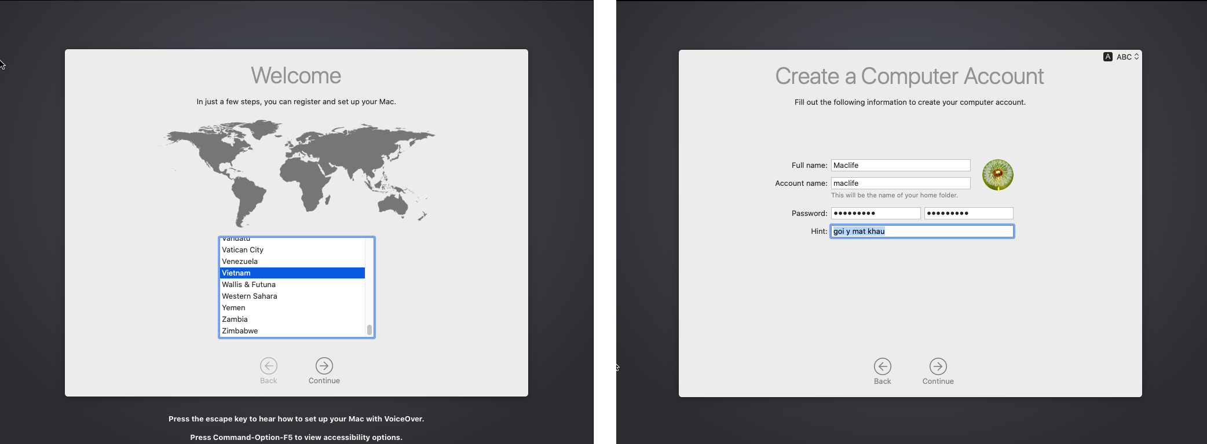Click the Full name field
1207x444 pixels.
900,166
